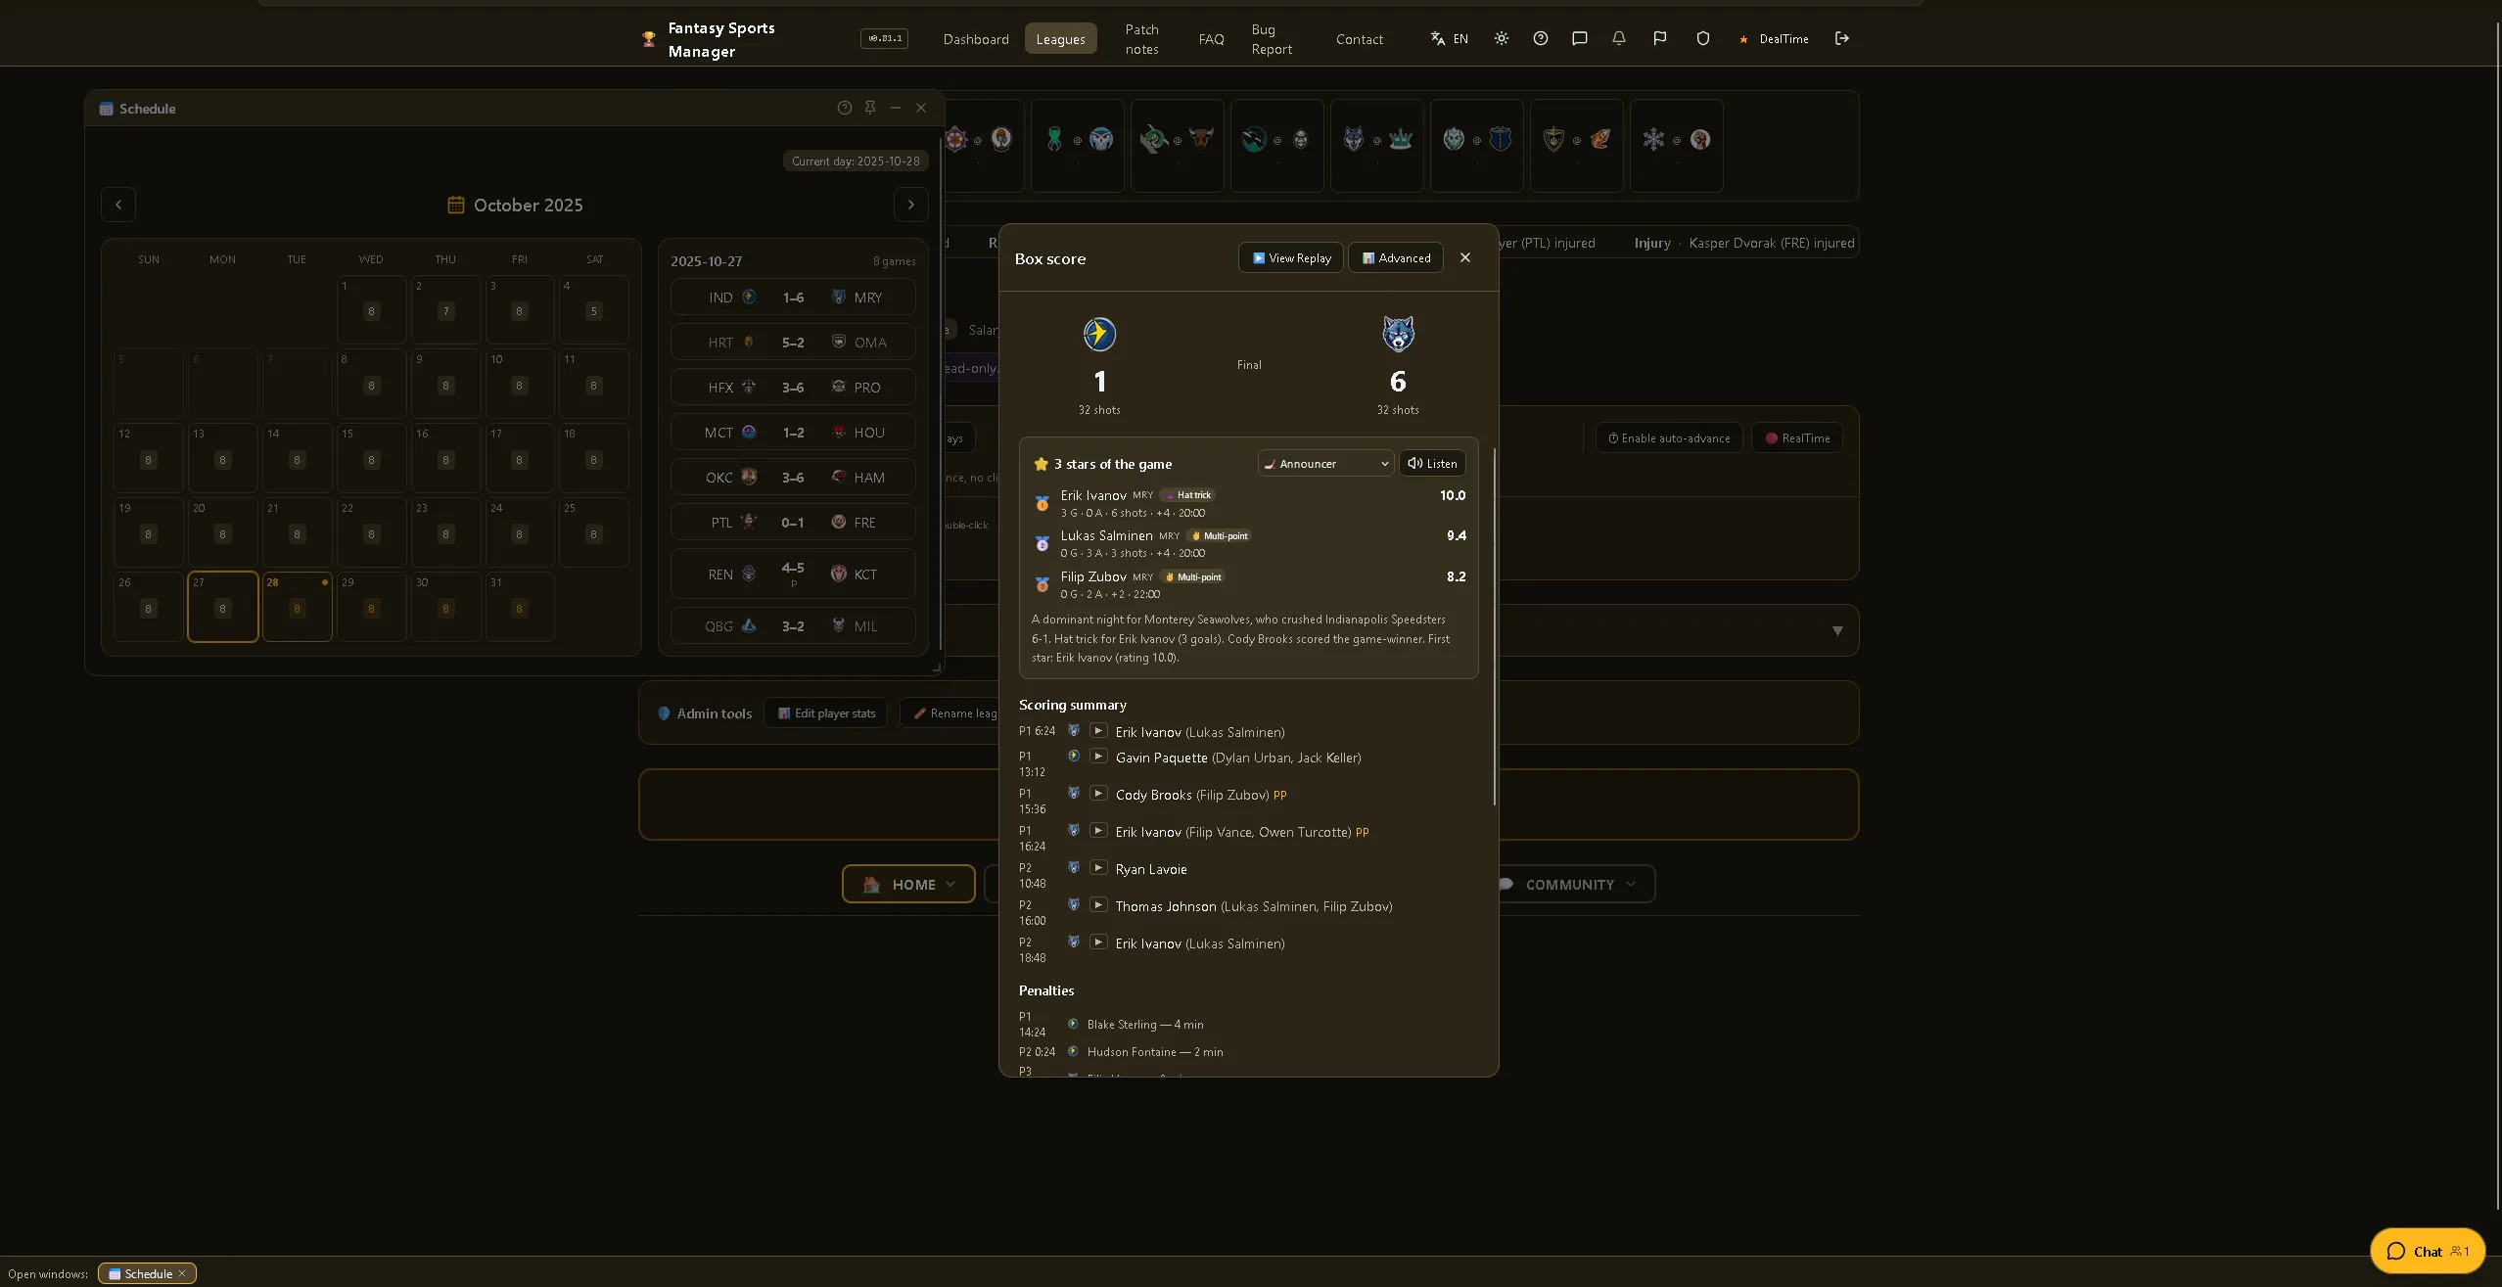Click the Erik Ivanov first star row

pos(1249,503)
